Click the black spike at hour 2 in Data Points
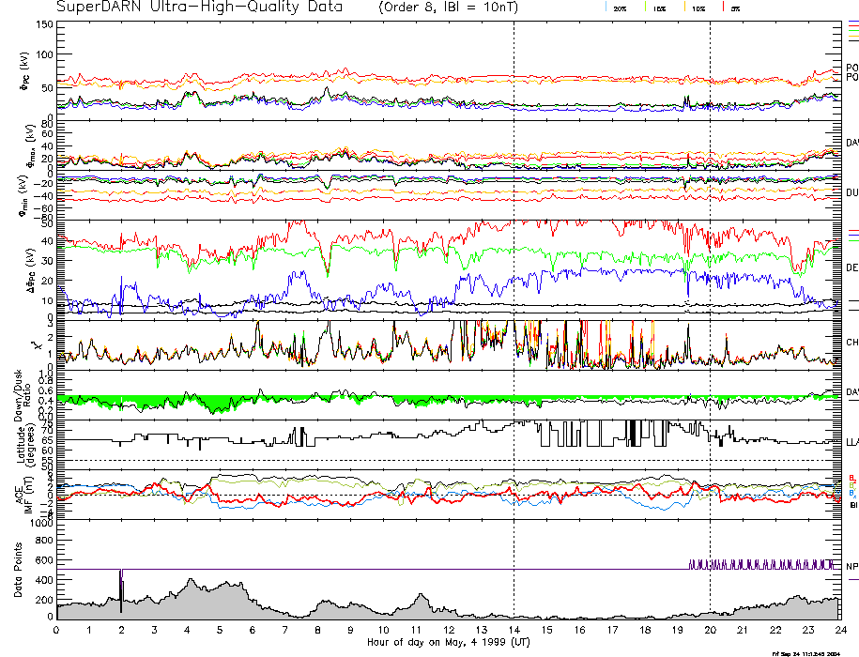 click(x=121, y=593)
